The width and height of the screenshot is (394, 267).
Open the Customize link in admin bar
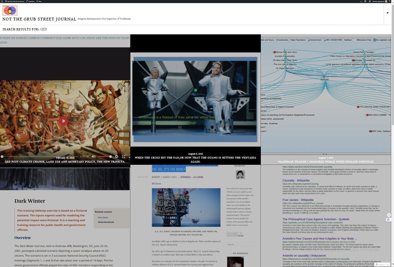pos(31,1)
